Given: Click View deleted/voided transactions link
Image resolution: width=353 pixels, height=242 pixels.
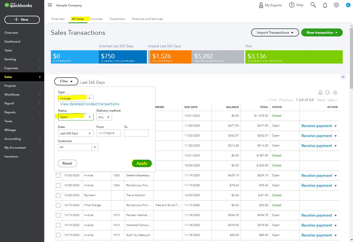Looking at the screenshot, I should point(90,104).
